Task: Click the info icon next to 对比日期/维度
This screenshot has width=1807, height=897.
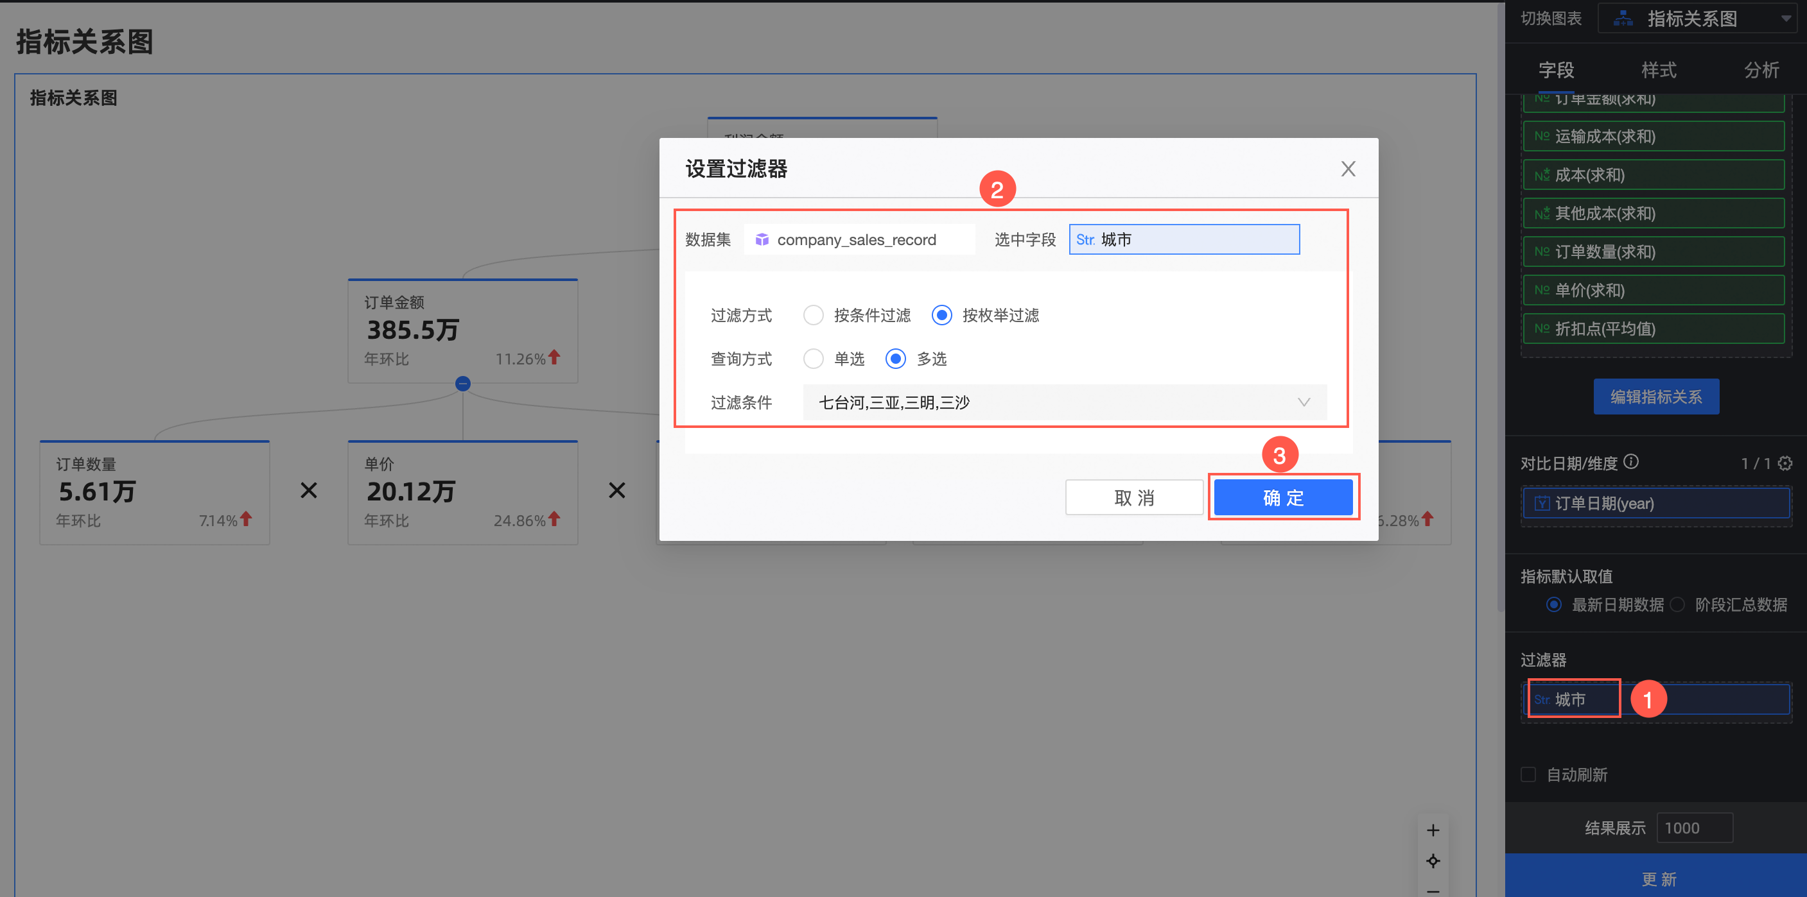Action: click(1631, 462)
